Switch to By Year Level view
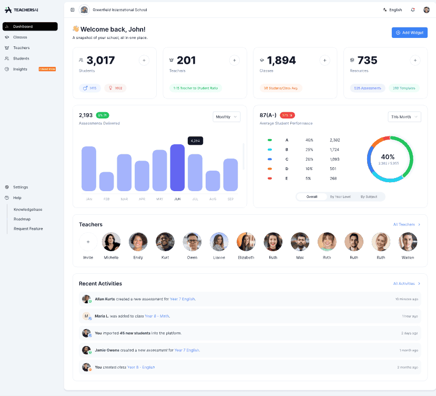 pos(340,196)
